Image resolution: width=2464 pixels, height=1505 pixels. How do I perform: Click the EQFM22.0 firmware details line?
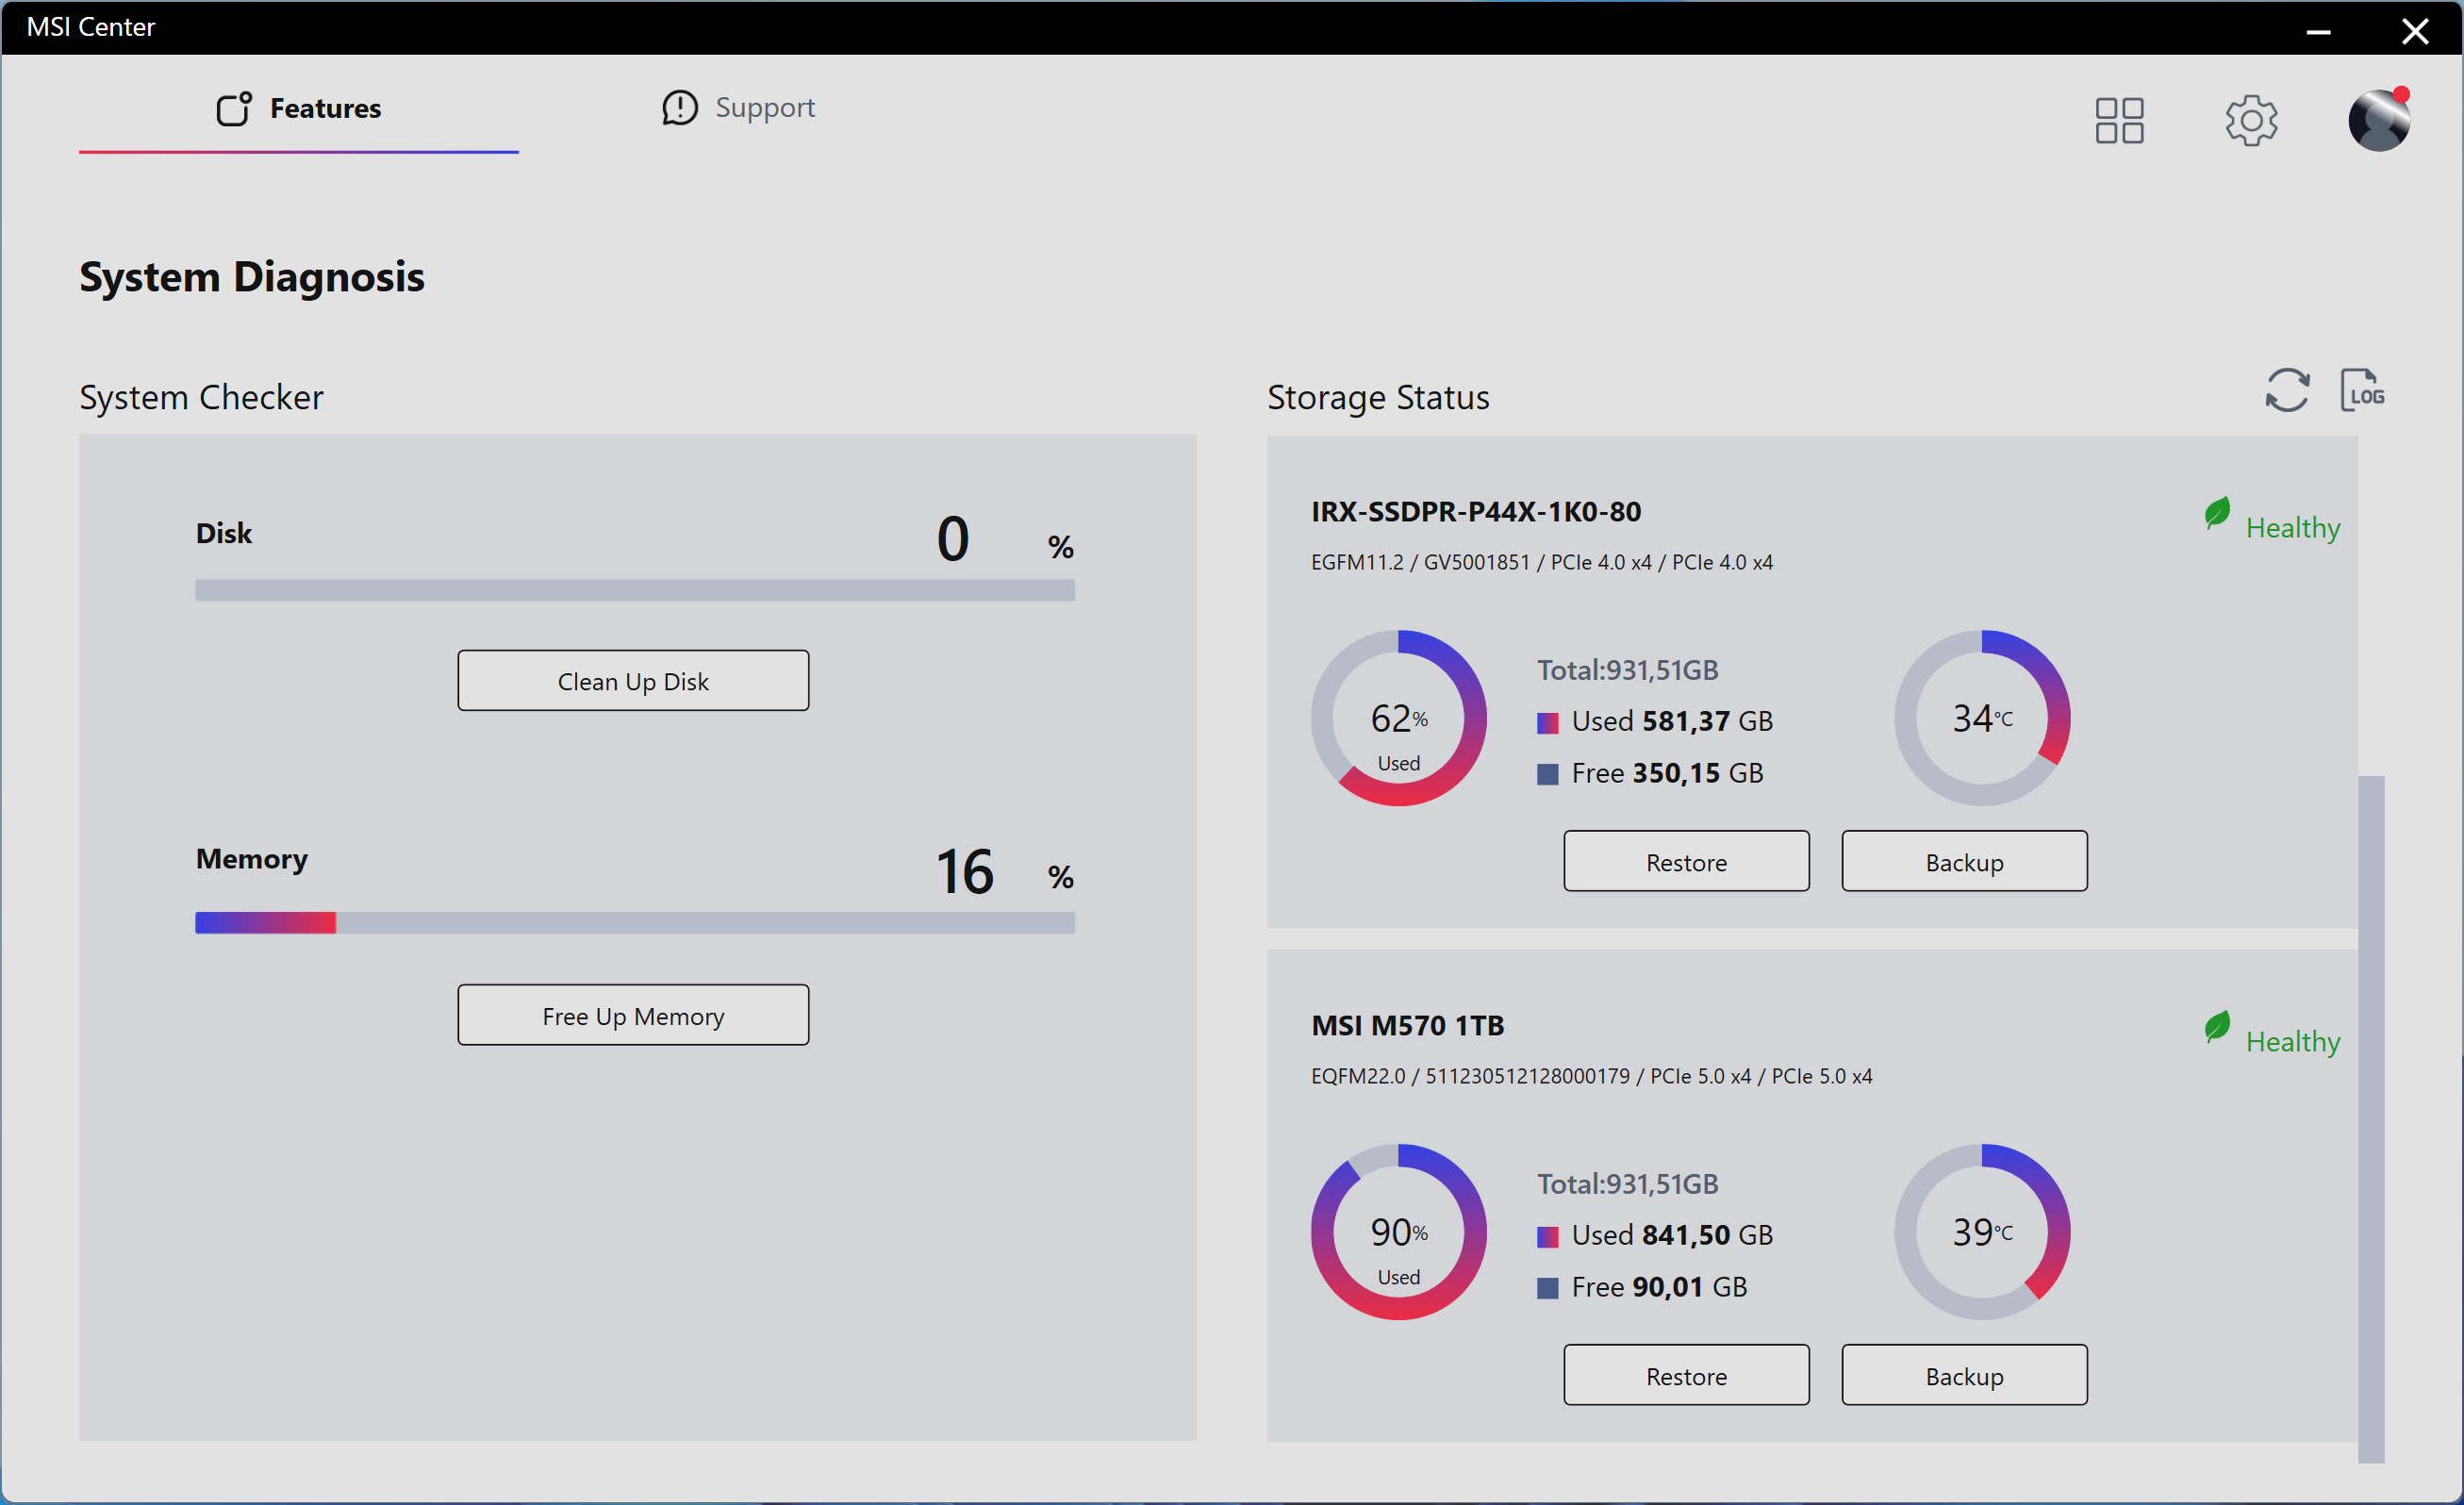[1591, 1077]
